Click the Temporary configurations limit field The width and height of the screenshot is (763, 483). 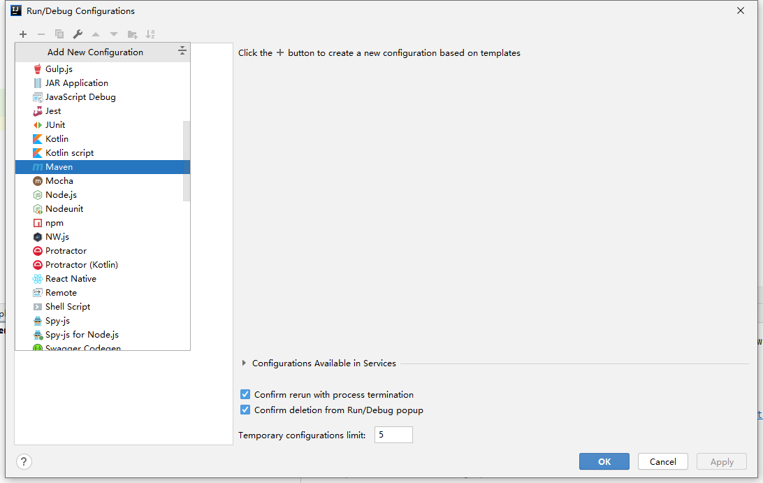coord(393,435)
